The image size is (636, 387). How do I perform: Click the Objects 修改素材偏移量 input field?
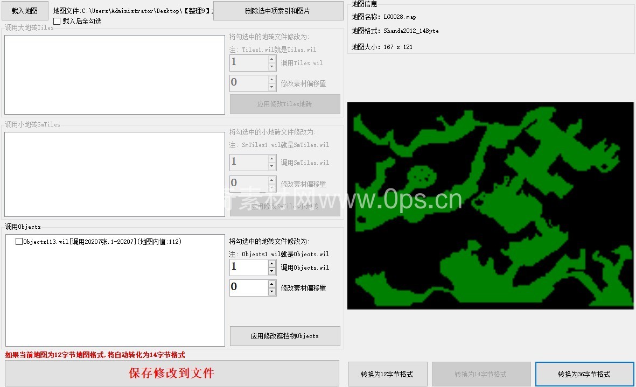pyautogui.click(x=248, y=287)
